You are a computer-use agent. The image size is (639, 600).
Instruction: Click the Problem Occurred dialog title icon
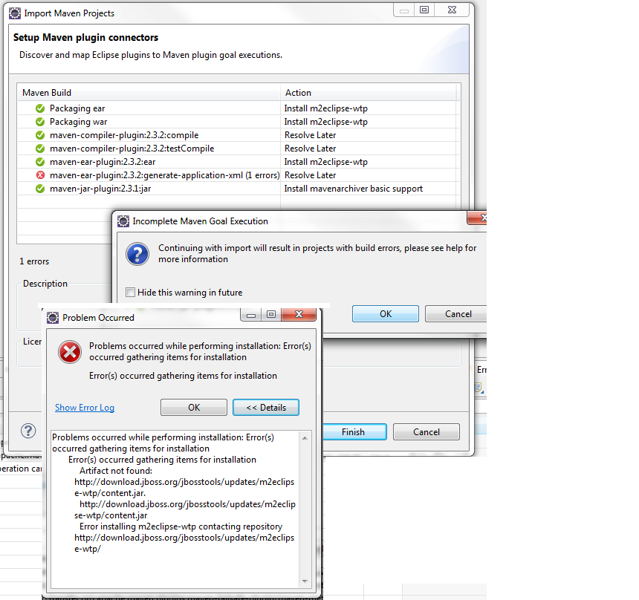pyautogui.click(x=53, y=318)
